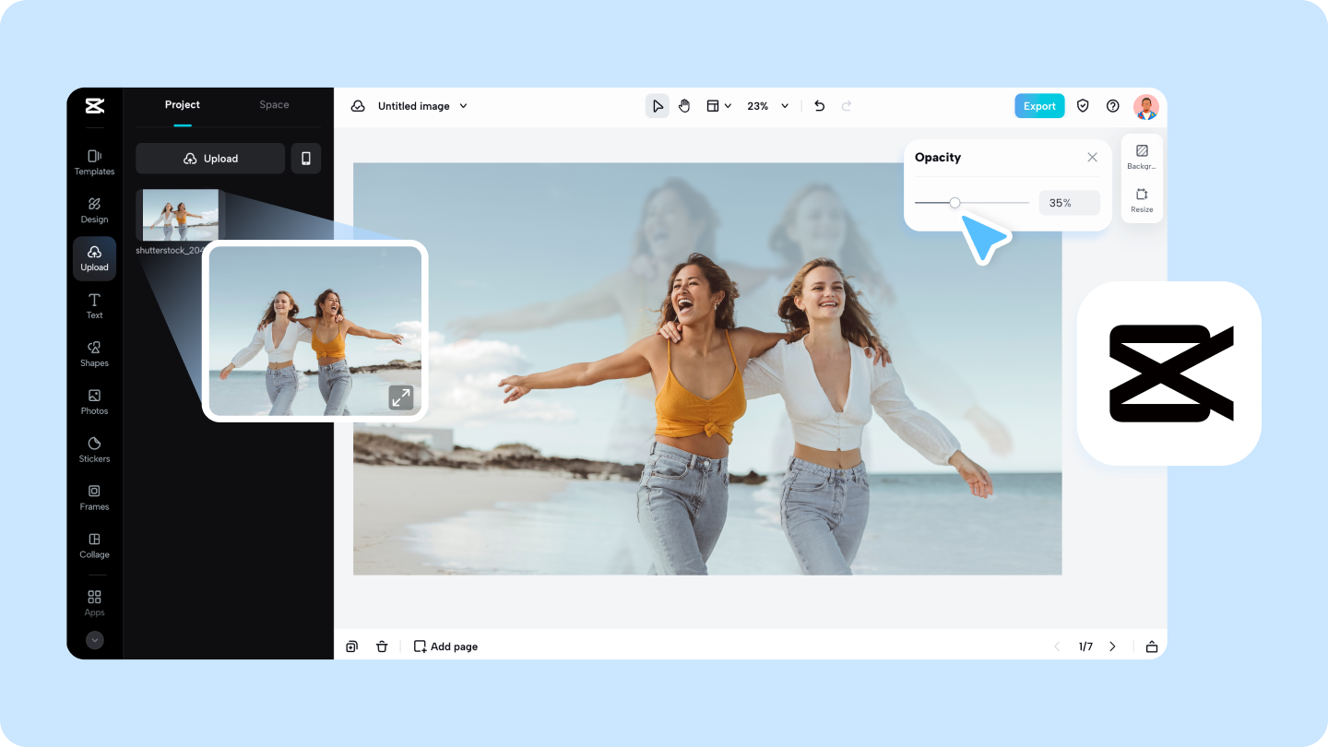This screenshot has width=1328, height=747.
Task: Click the Upload button in panel
Action: [210, 159]
